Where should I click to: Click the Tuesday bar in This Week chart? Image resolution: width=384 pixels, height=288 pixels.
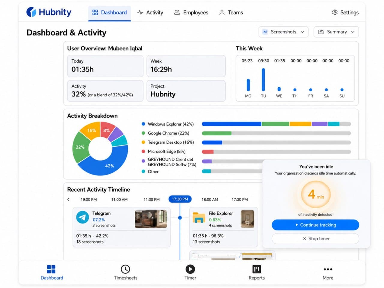coord(263,79)
